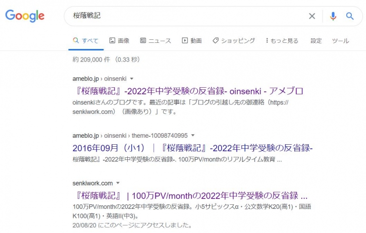
Task: Open the ツール tools options
Action: click(x=340, y=41)
